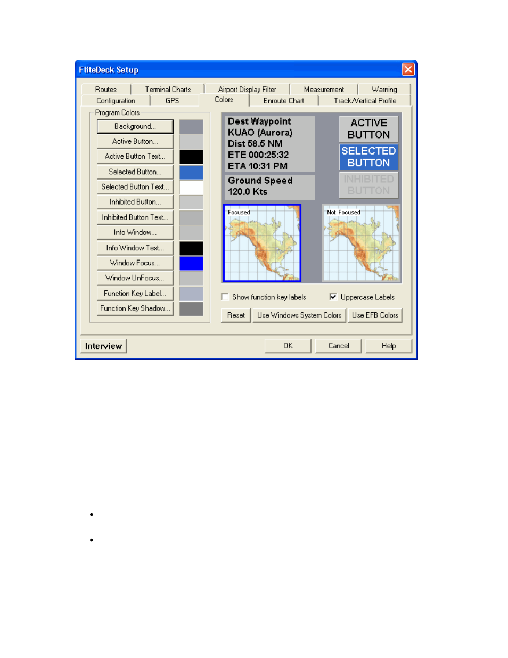Confirm with the OK button
The image size is (508, 658).
coord(288,346)
